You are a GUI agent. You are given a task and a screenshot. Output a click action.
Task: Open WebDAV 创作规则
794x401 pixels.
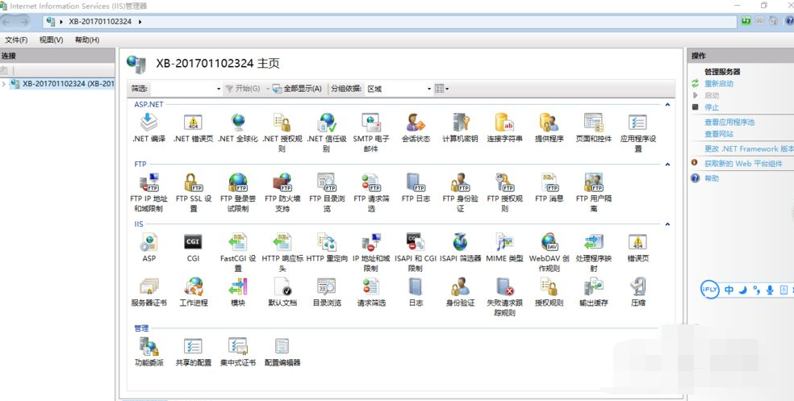tap(549, 252)
